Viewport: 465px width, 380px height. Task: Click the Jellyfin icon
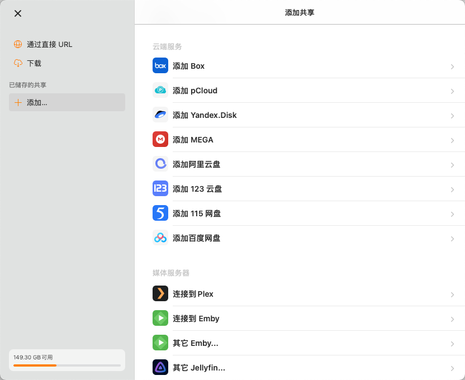[160, 367]
